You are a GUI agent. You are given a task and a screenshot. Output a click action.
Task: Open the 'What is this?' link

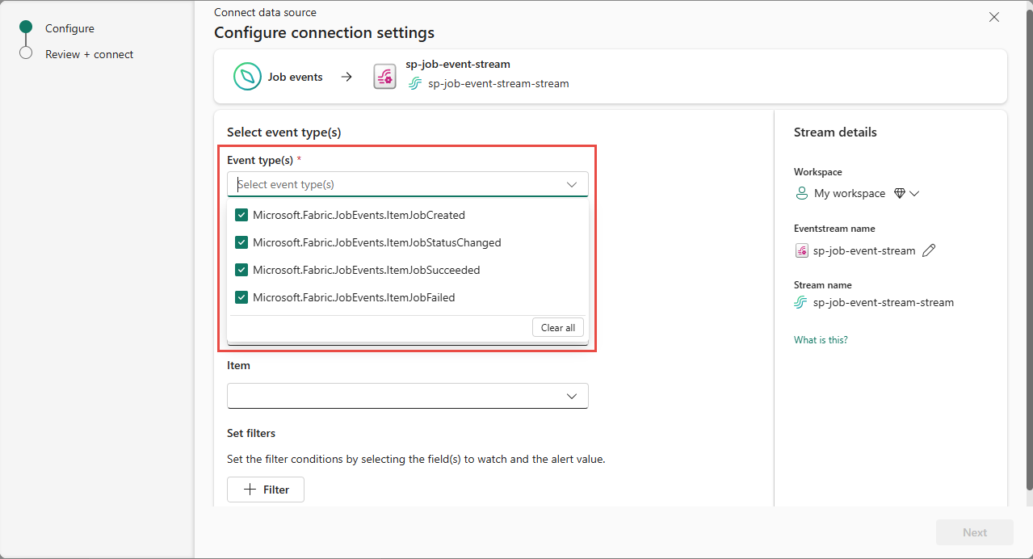[x=821, y=340]
